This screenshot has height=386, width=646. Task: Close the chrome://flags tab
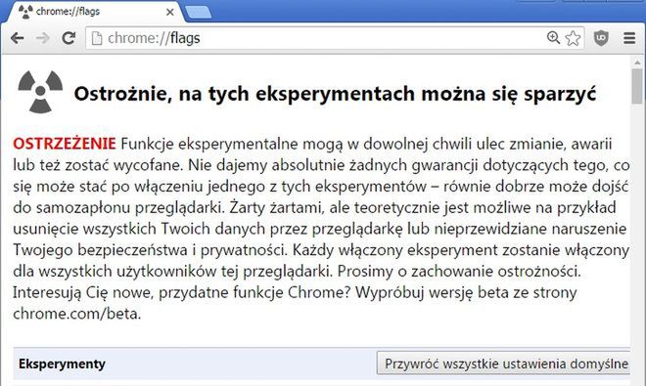[x=169, y=13]
